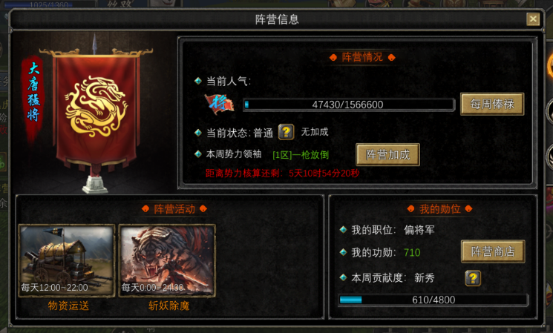Click the 阵营活动 section header
This screenshot has width=553, height=333.
174,209
